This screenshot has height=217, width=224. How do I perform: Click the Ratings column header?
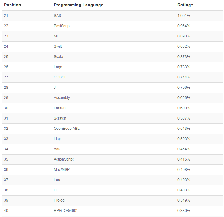pyautogui.click(x=185, y=5)
